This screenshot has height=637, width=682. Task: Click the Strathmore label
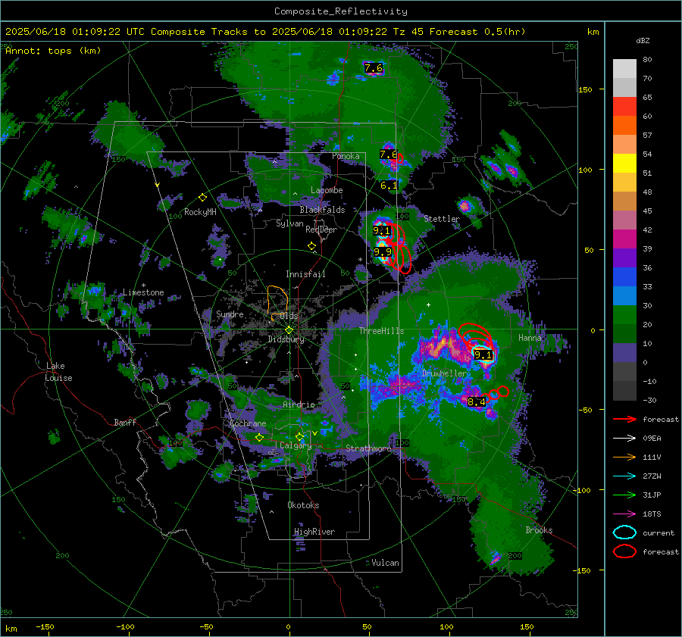coord(368,448)
